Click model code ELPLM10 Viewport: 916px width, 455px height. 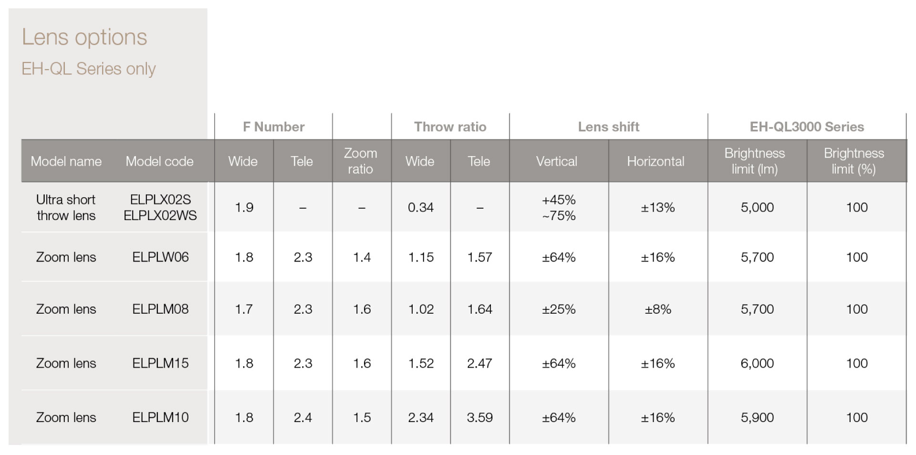[x=160, y=417]
